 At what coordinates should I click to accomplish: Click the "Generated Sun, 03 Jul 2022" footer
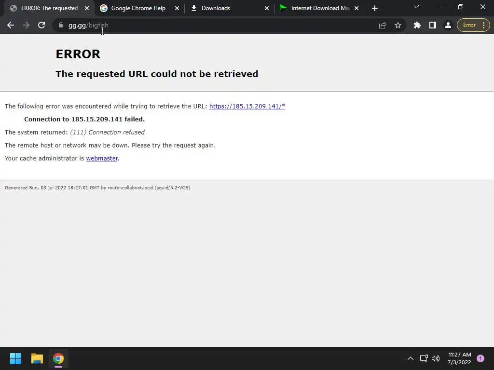[97, 188]
